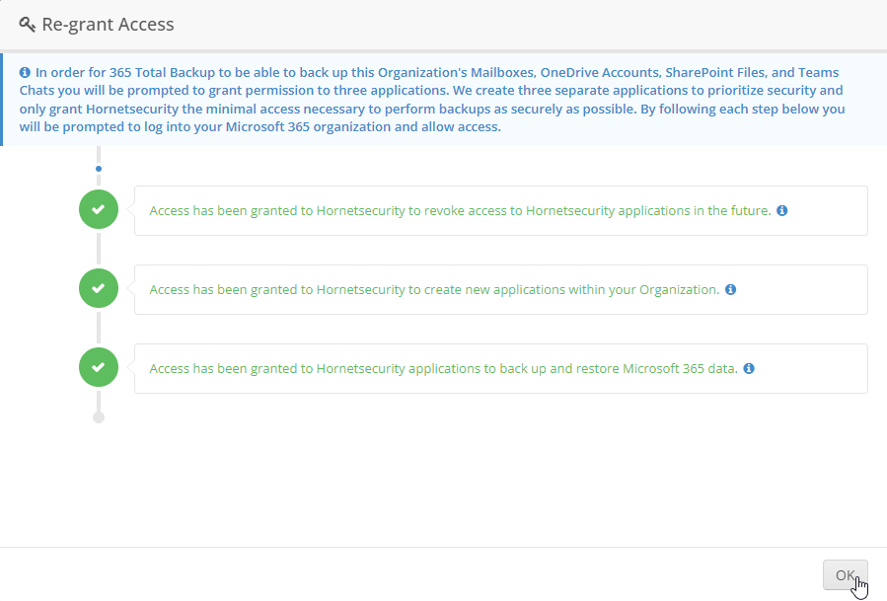887x601 pixels.
Task: Click green checkmark on the create applications step
Action: tap(98, 288)
